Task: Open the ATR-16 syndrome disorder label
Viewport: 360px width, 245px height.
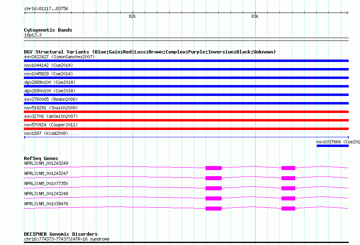Action: click(x=67, y=239)
